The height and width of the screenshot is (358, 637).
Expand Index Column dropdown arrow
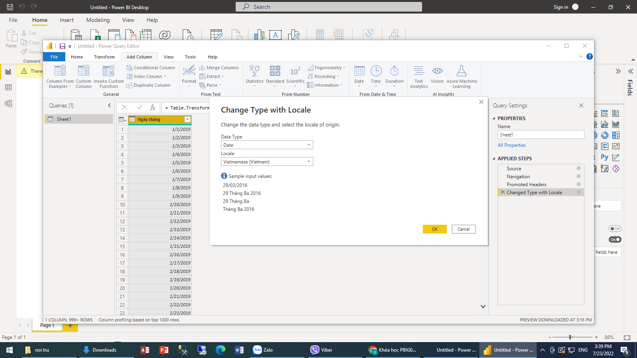click(165, 76)
